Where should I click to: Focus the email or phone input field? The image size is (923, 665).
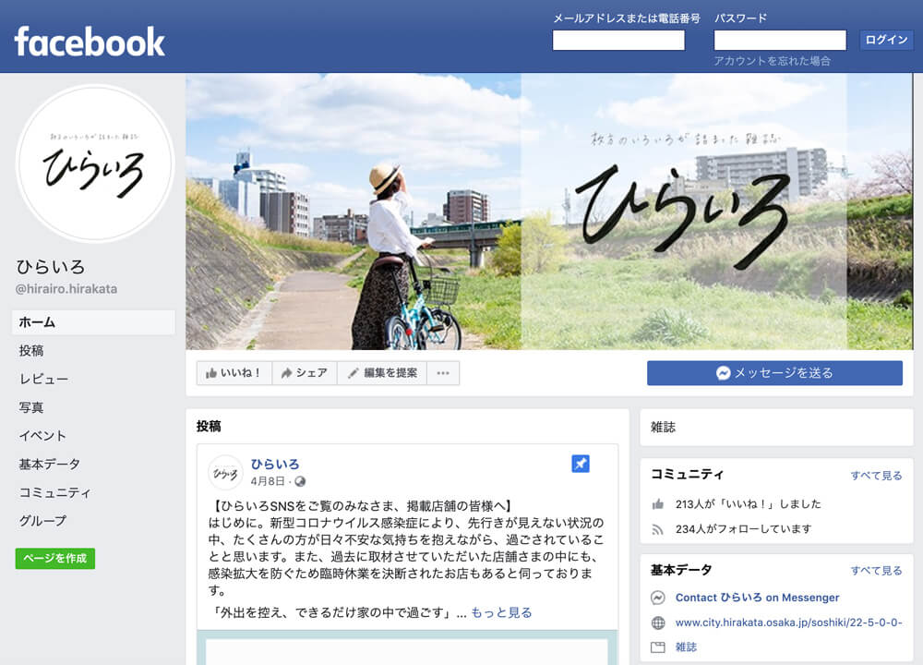point(618,40)
